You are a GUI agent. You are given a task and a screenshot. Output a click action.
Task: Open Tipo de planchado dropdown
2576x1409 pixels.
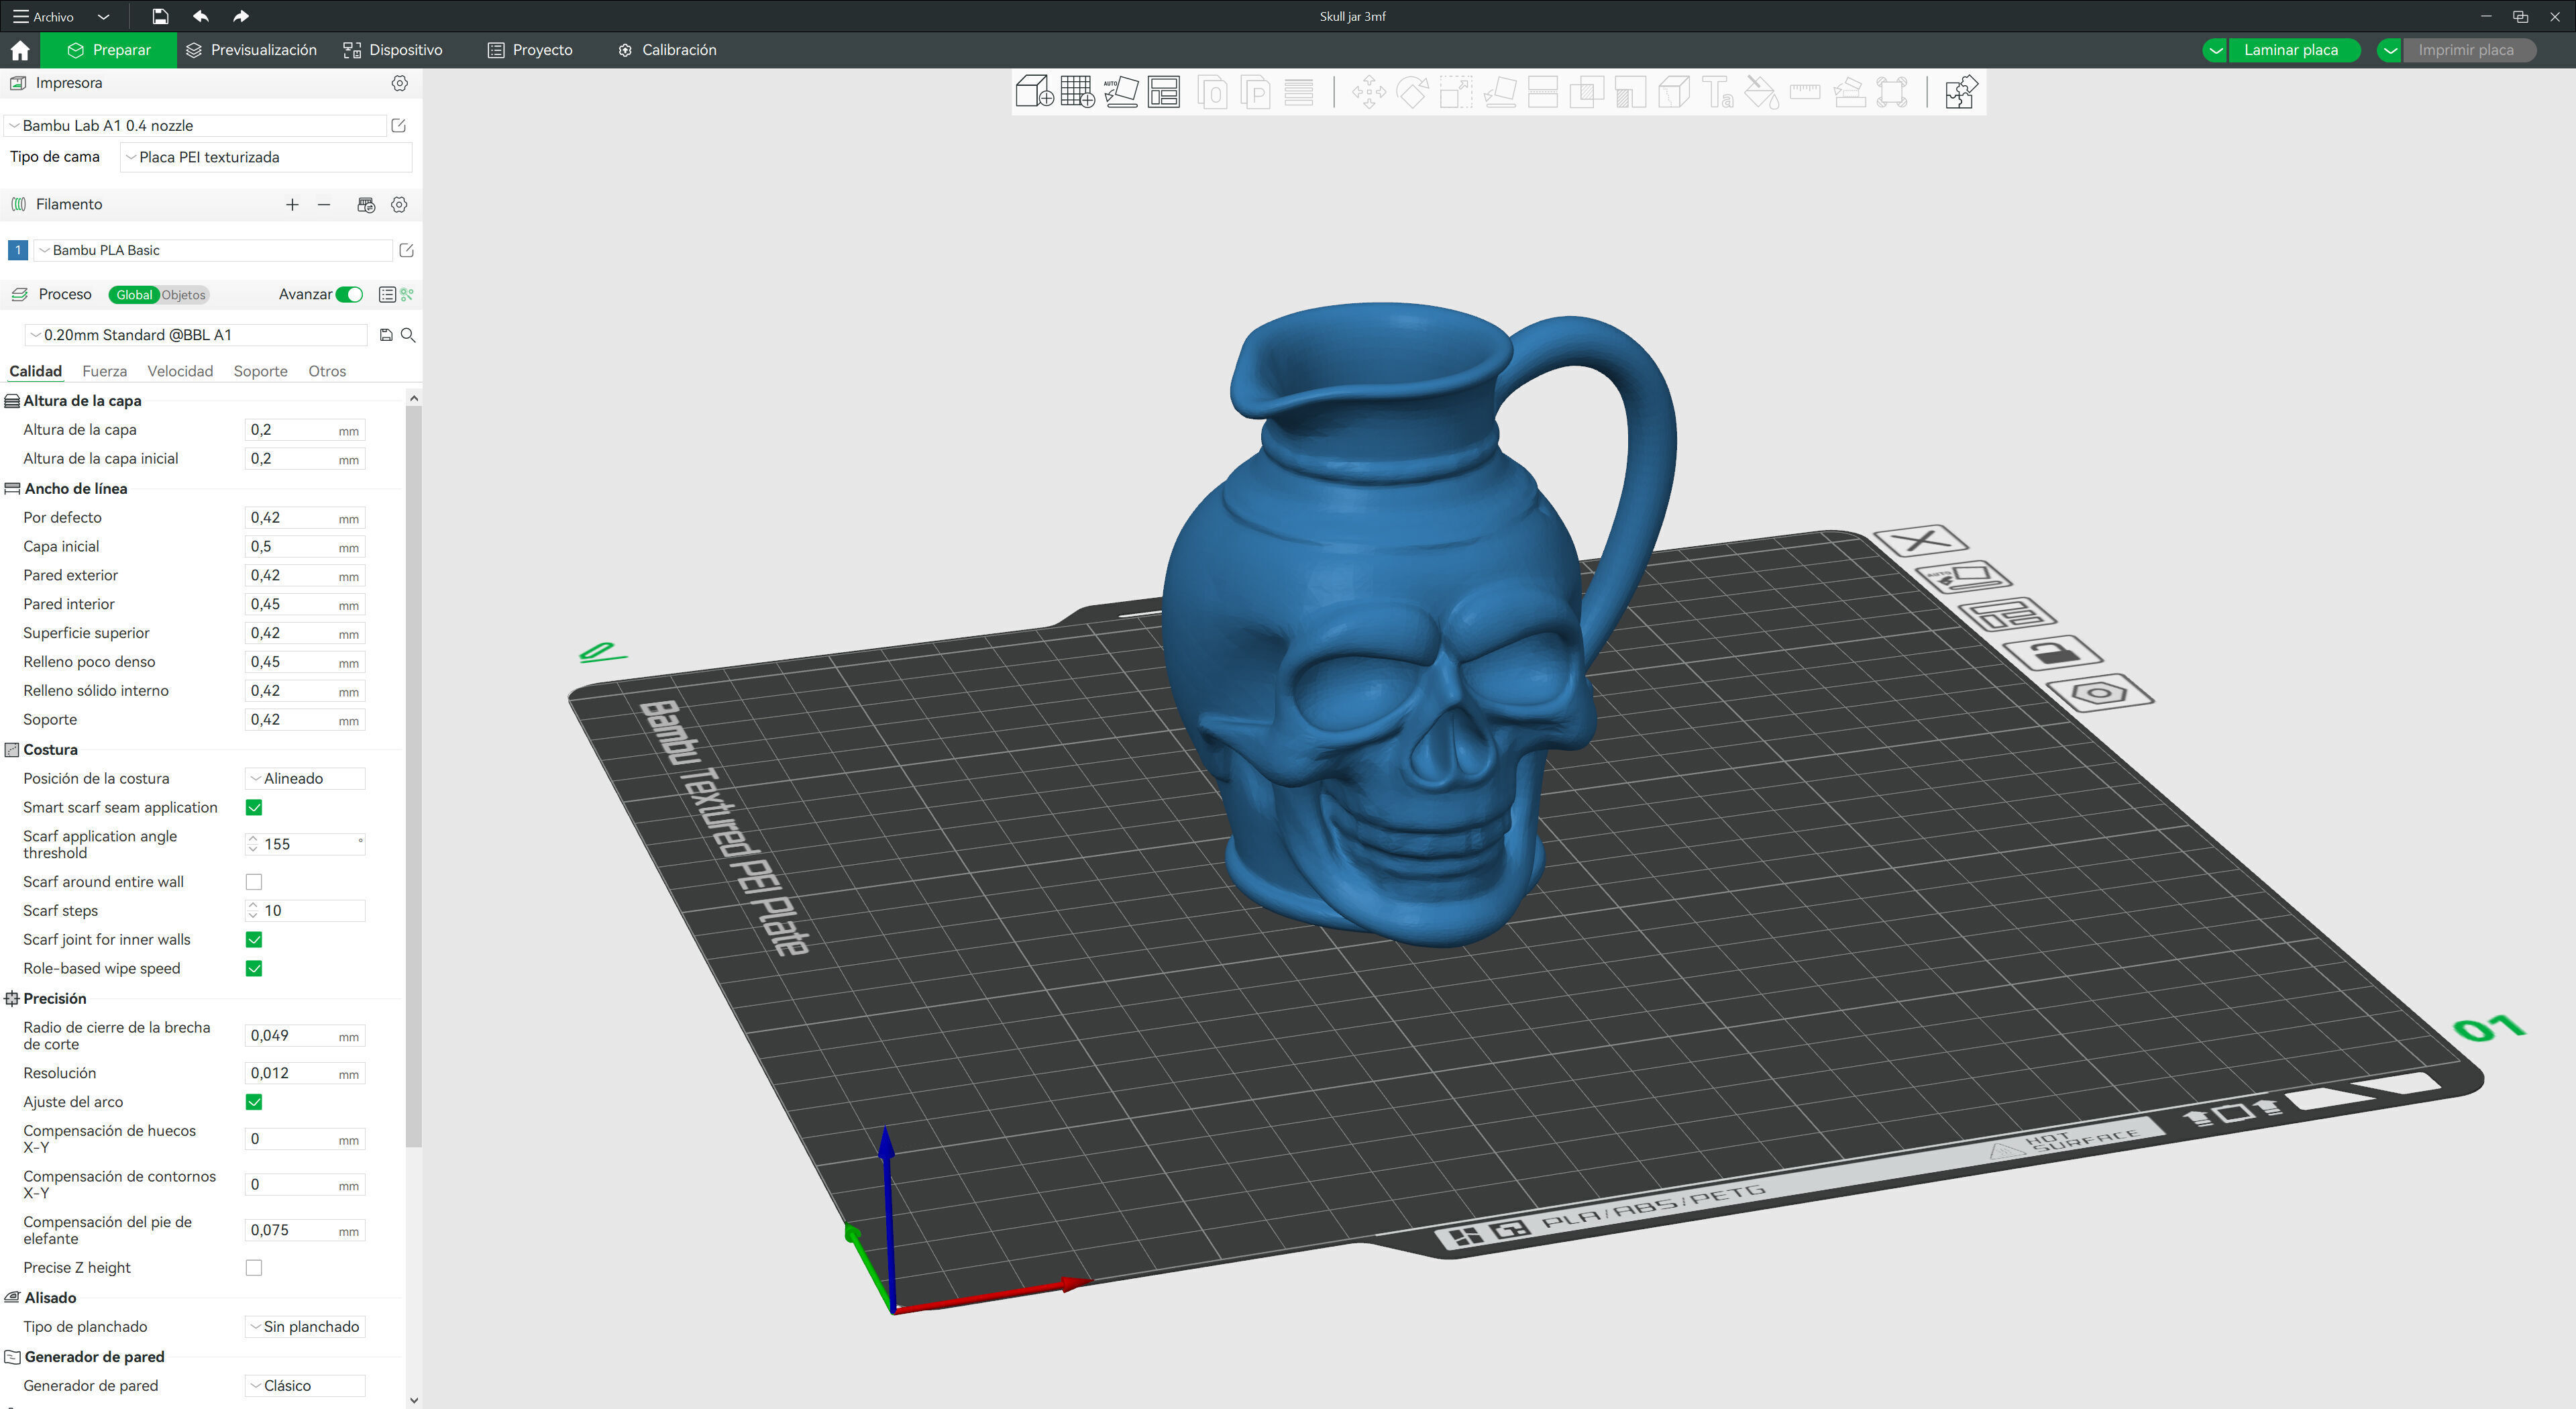coord(305,1327)
